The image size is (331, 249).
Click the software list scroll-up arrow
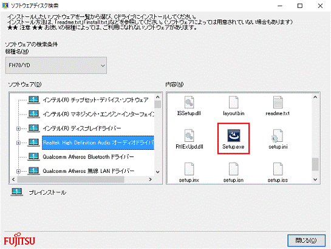pos(158,97)
